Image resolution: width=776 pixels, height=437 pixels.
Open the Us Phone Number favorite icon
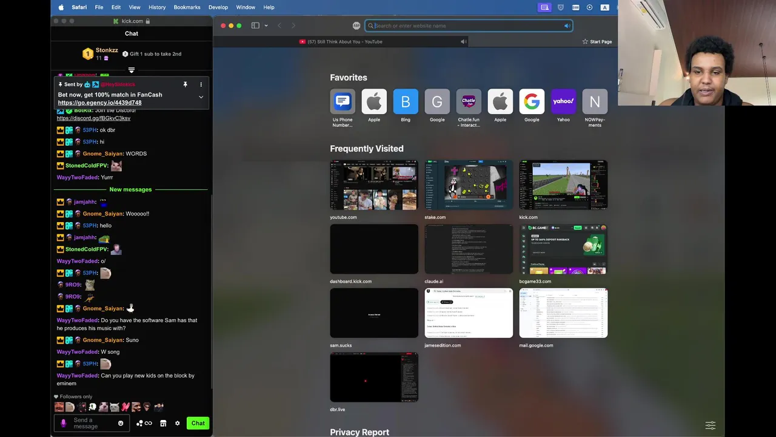tap(343, 101)
